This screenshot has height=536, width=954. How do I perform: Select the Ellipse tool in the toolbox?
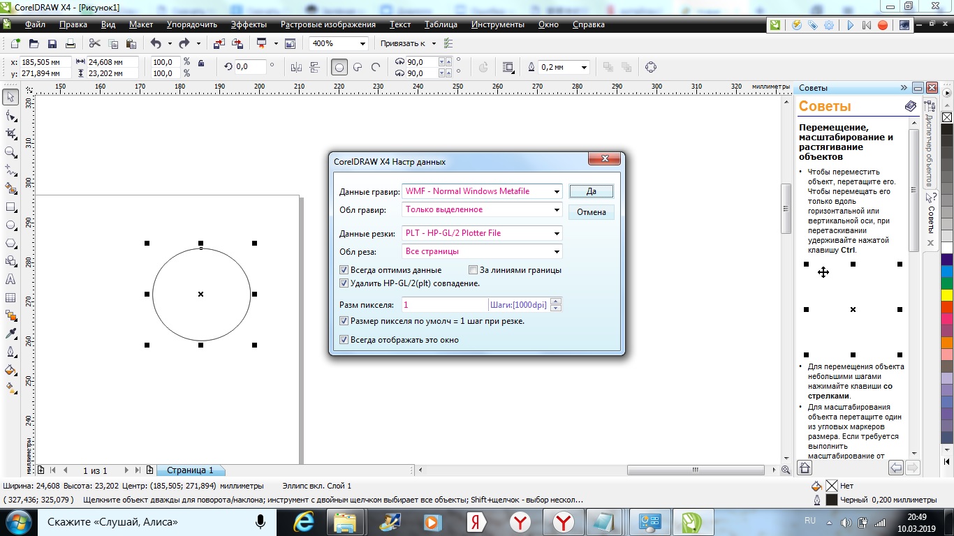10,225
